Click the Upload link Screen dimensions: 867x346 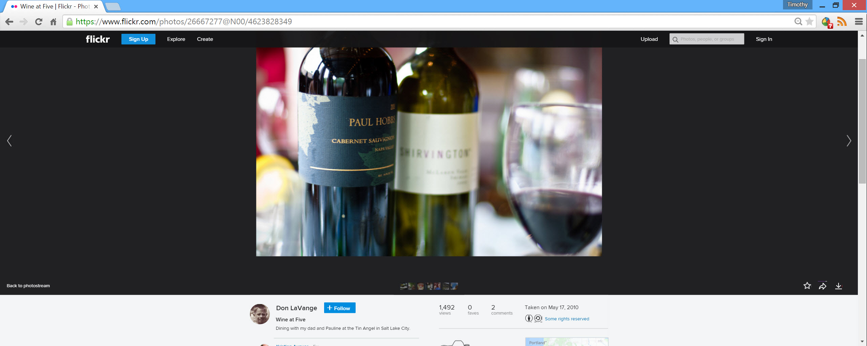[x=649, y=39]
